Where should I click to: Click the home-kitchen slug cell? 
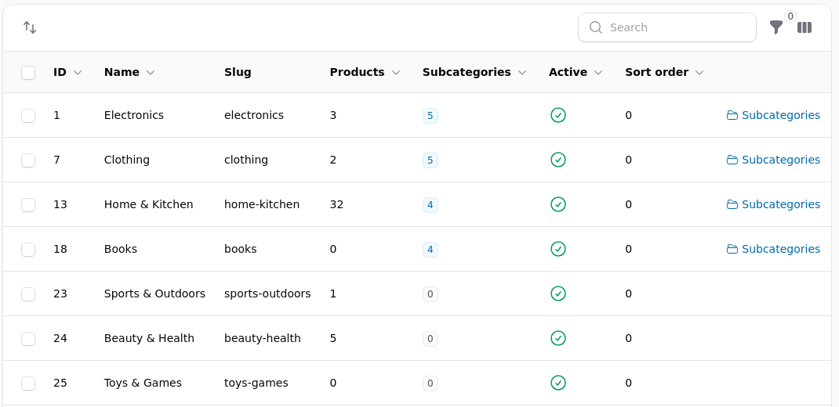262,204
